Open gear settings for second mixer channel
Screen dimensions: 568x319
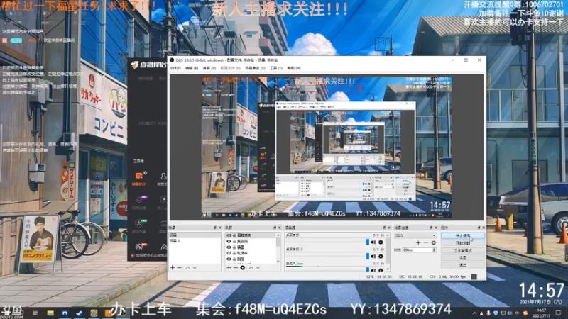[x=381, y=257]
